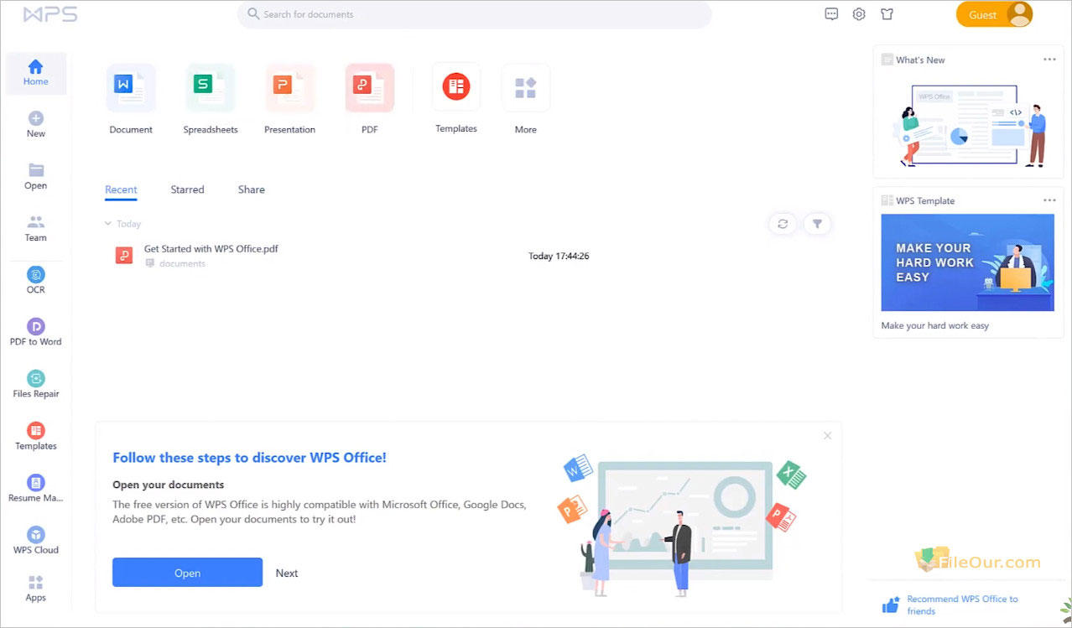Screen dimensions: 1072x628
Task: Click the What's New panel title
Action: [x=920, y=60]
